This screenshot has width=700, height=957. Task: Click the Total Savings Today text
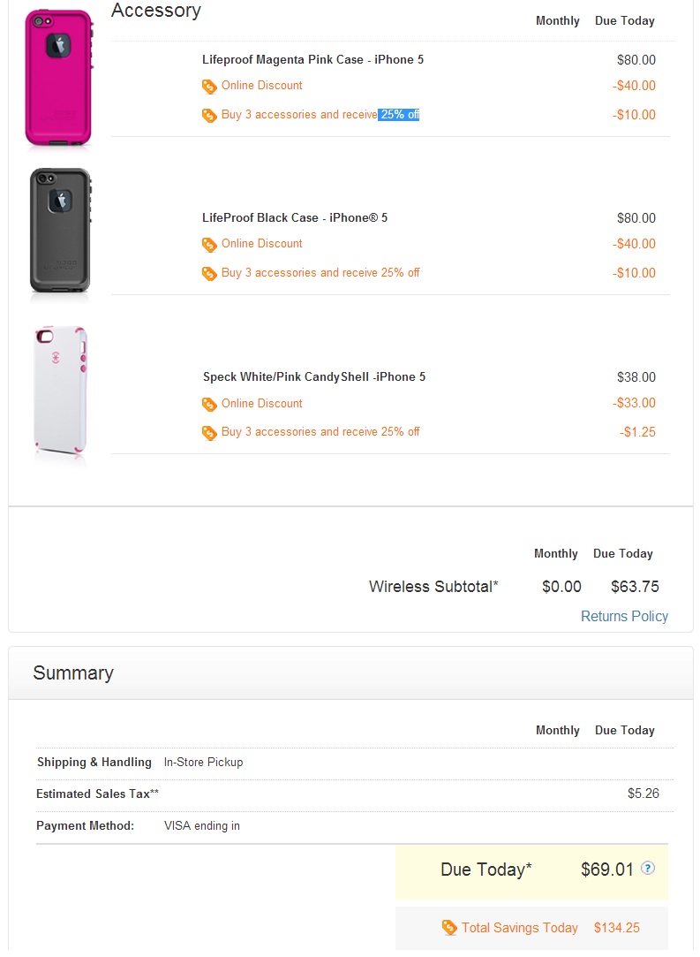point(519,928)
